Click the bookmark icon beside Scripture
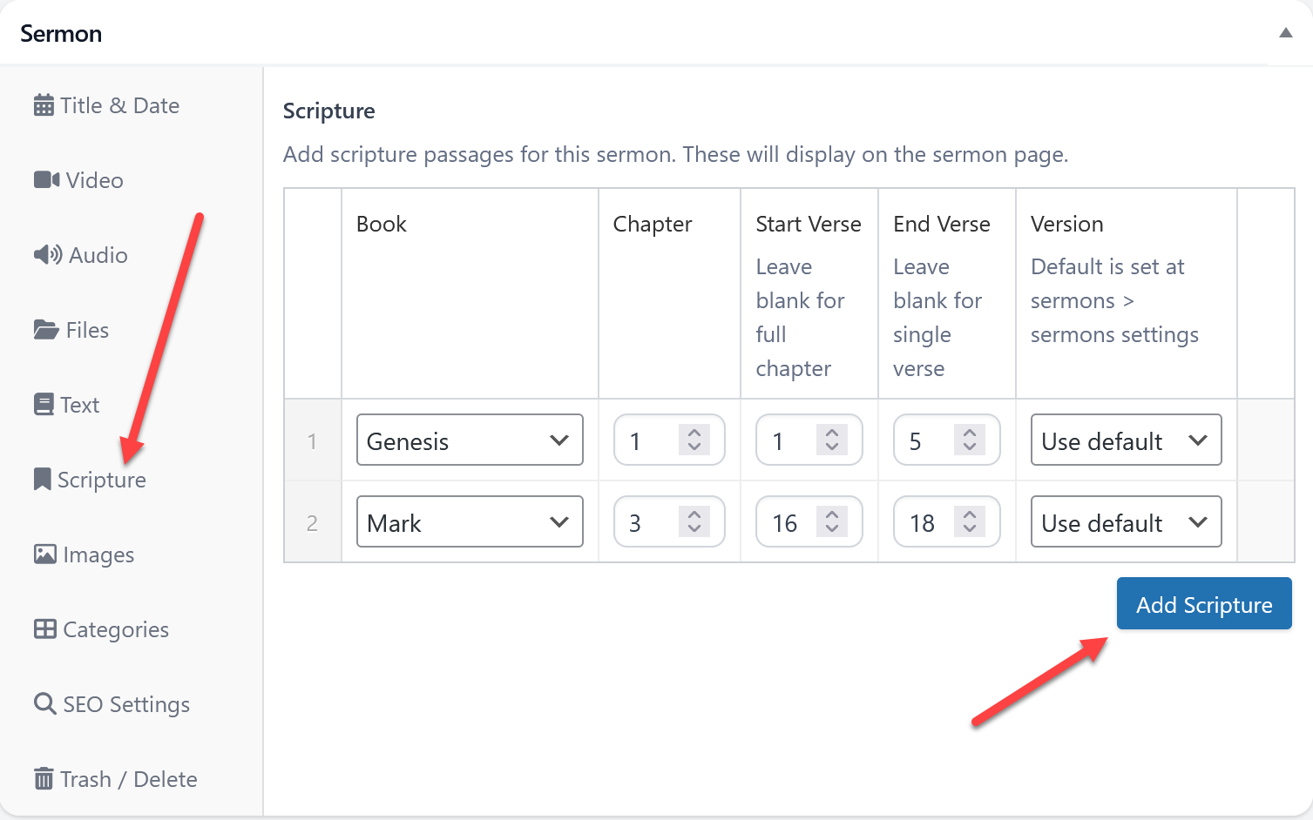Screen dimensions: 1313x820 42,480
